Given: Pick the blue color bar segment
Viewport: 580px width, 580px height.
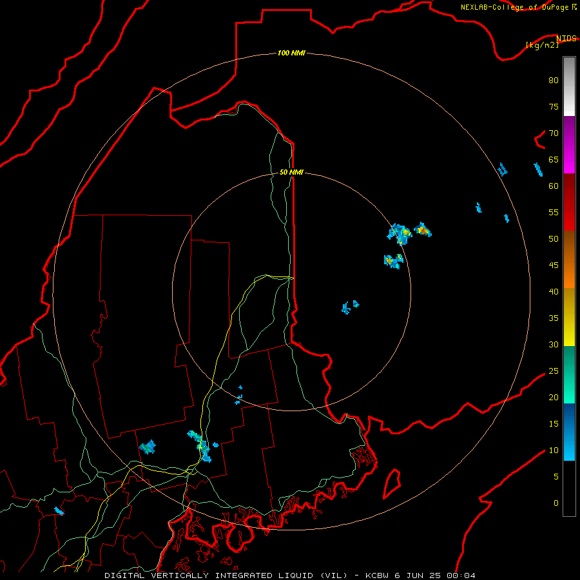Looking at the screenshot, I should click(569, 432).
